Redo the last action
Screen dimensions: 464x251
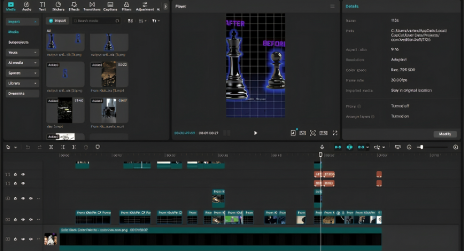coord(39,147)
